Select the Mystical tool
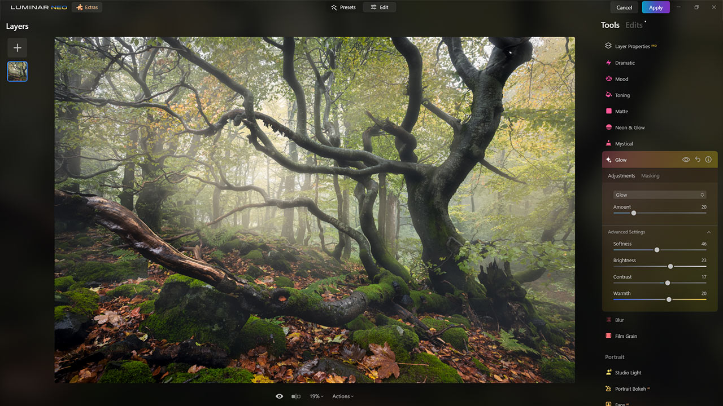Viewport: 723px width, 406px height. click(x=624, y=144)
